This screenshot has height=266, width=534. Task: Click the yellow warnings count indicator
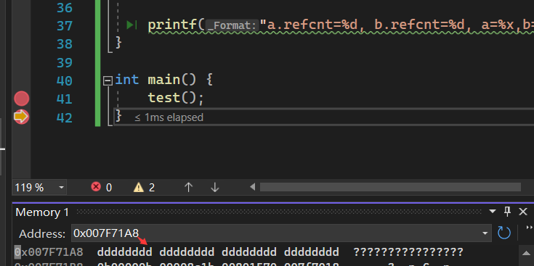click(x=144, y=187)
